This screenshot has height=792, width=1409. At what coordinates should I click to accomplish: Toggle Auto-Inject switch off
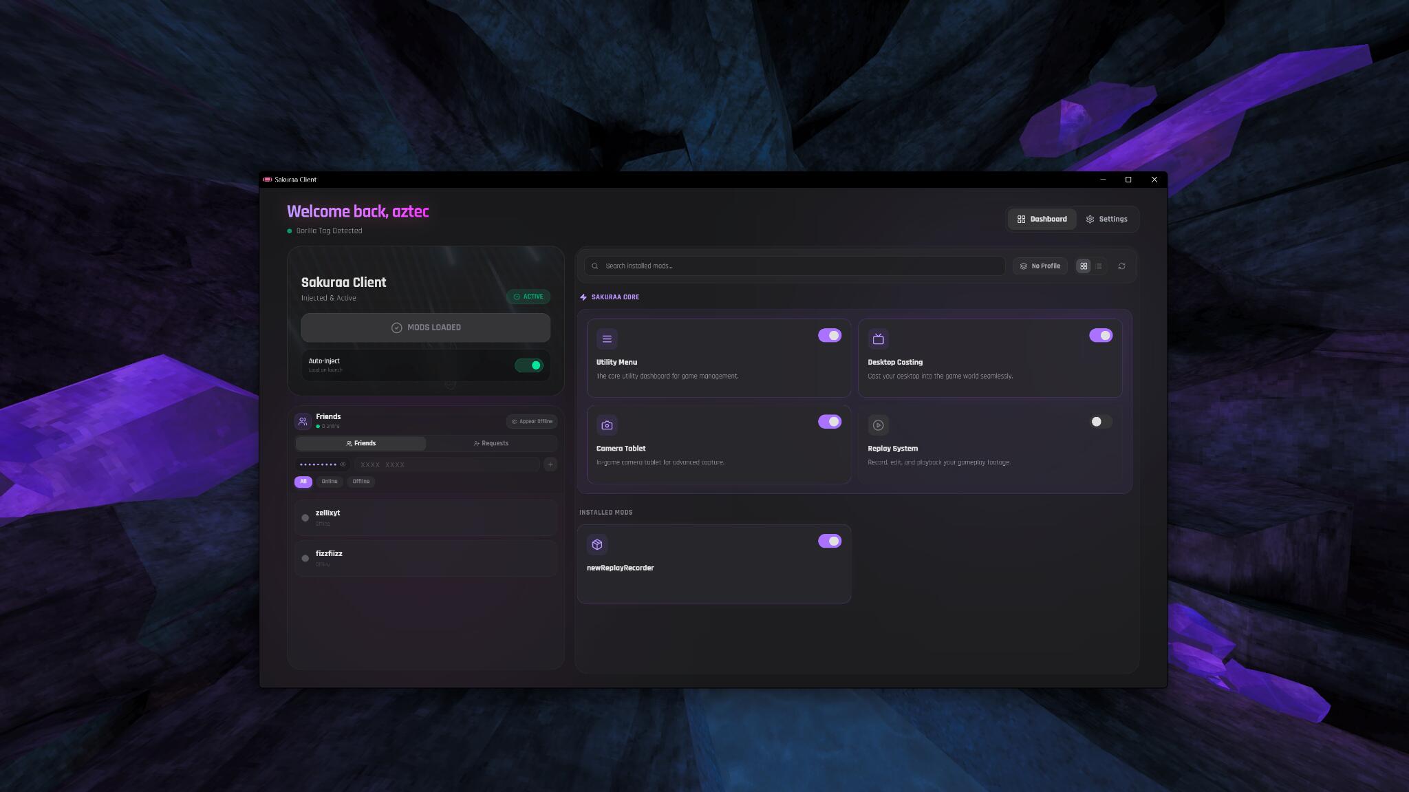[529, 365]
